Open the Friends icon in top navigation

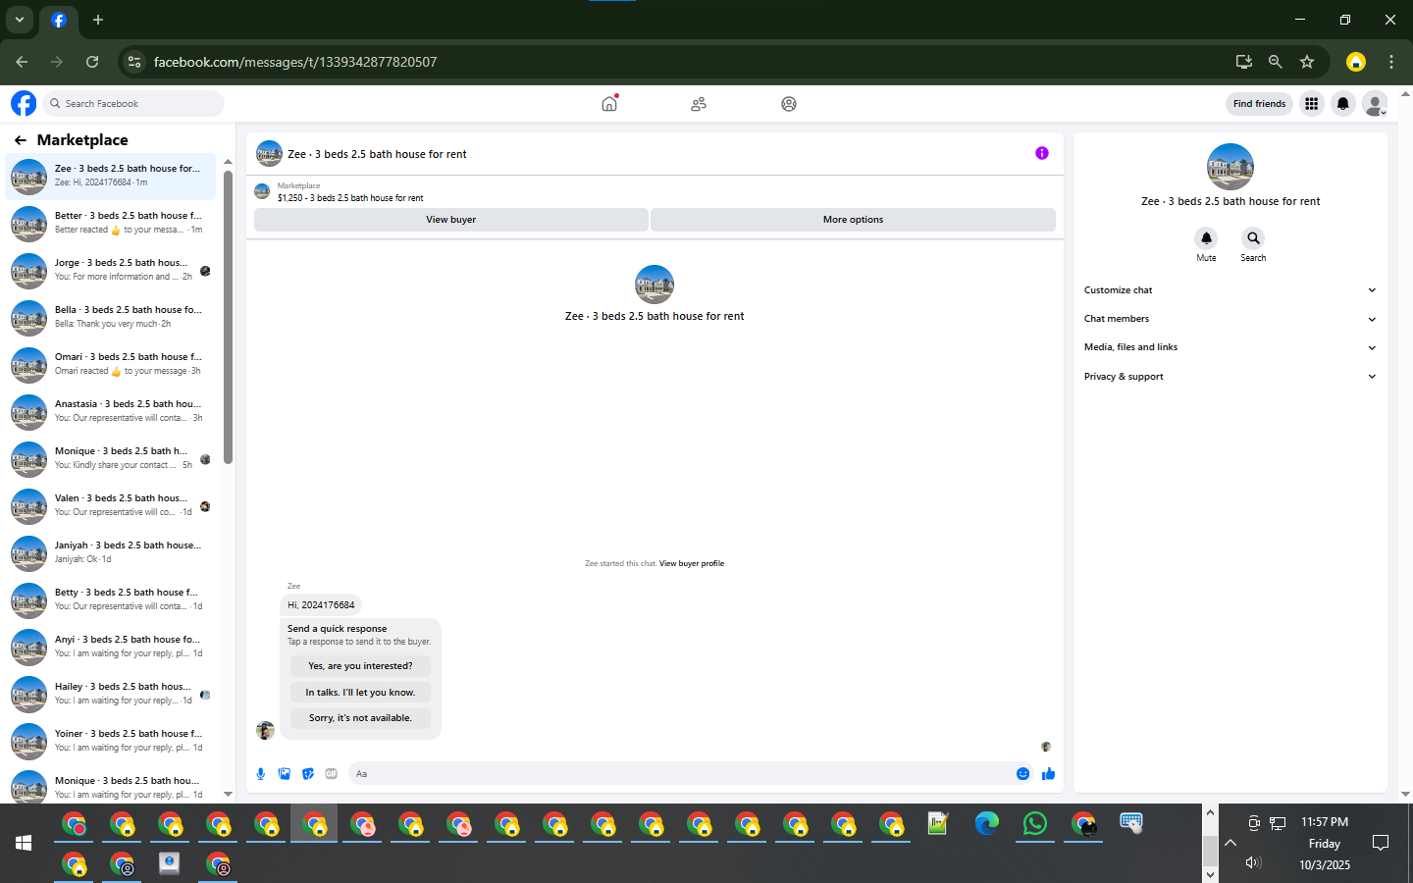click(699, 104)
